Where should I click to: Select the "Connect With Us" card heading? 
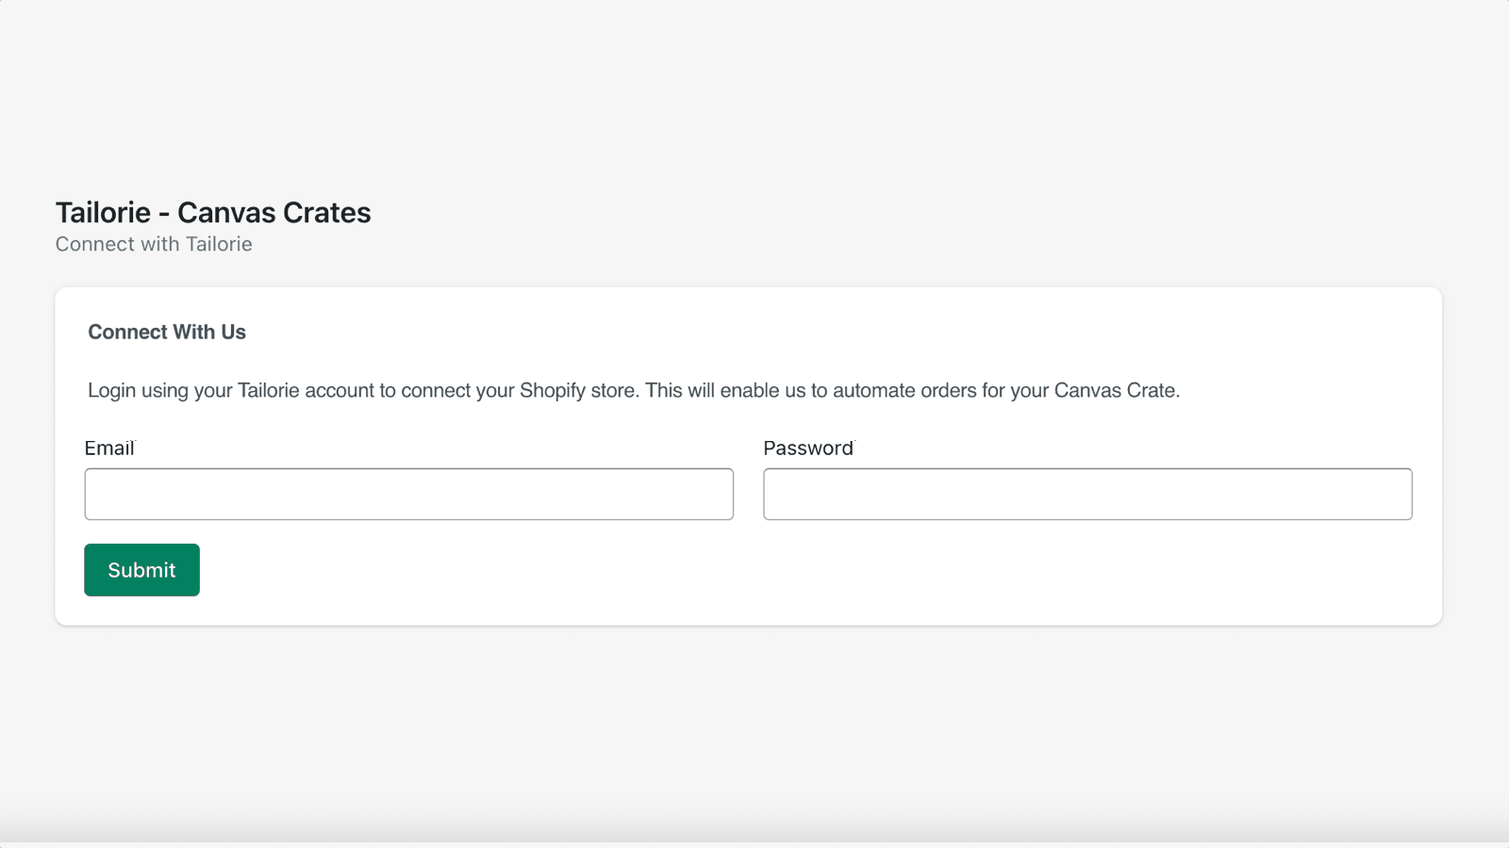click(x=167, y=333)
